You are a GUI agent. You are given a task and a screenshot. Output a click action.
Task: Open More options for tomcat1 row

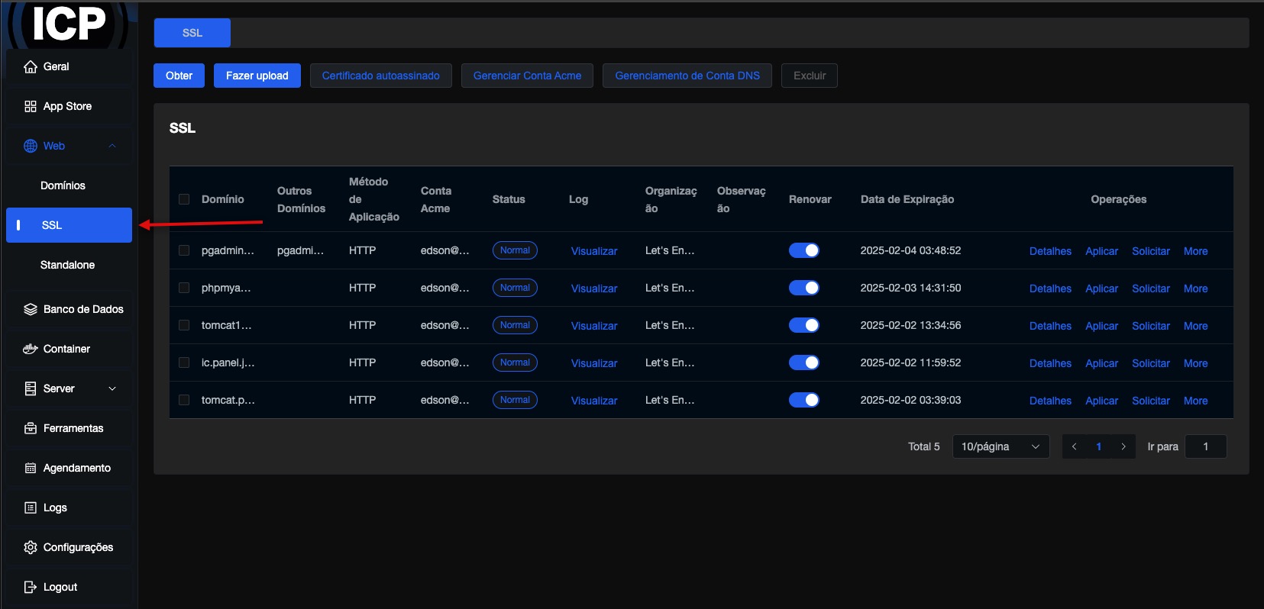coord(1196,326)
